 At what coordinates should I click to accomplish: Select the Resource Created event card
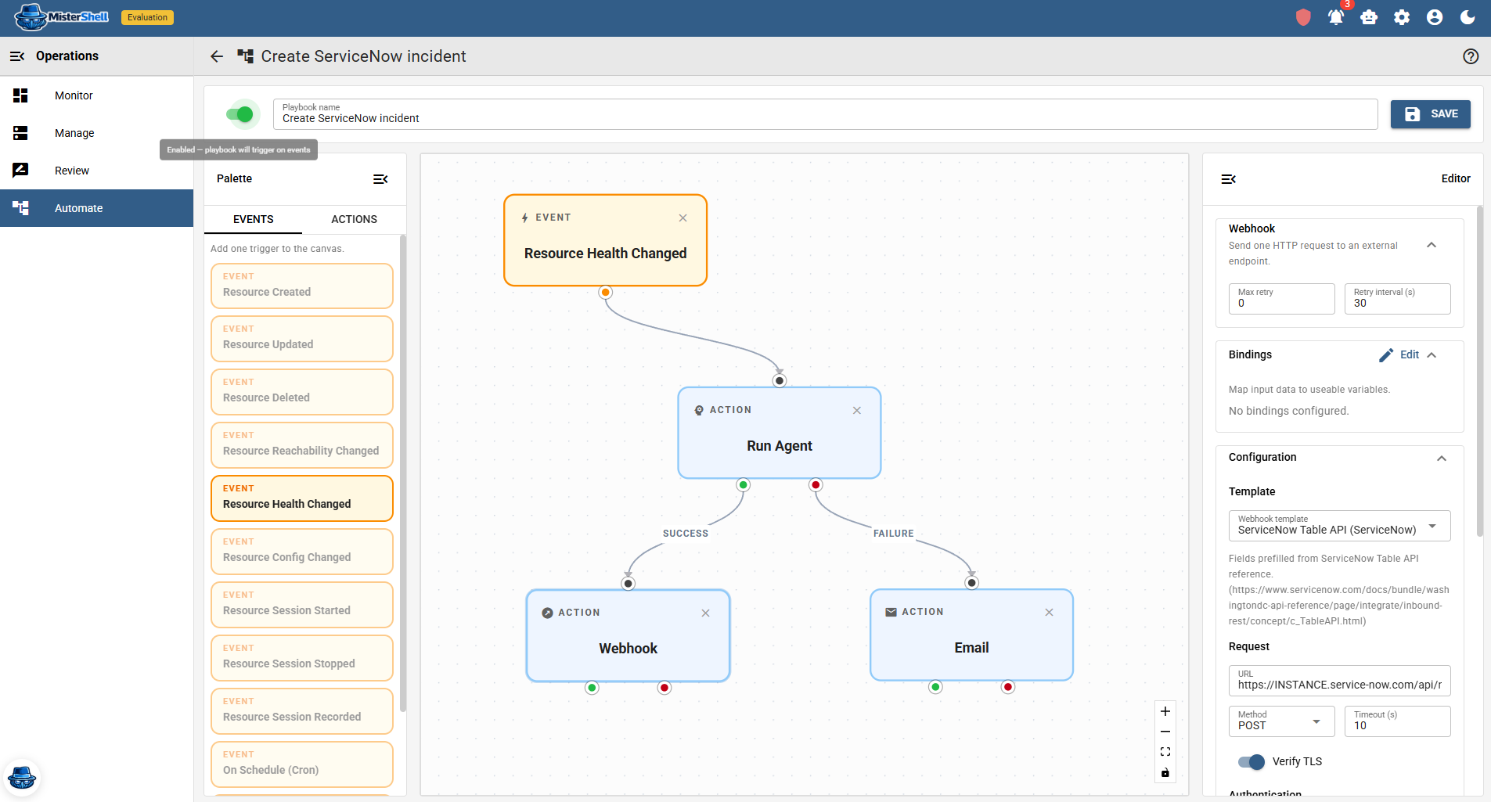[x=301, y=286]
